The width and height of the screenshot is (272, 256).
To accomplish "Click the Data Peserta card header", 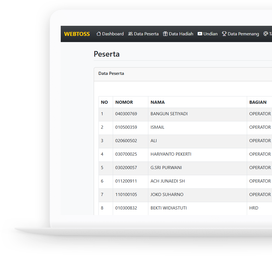I will pyautogui.click(x=111, y=73).
